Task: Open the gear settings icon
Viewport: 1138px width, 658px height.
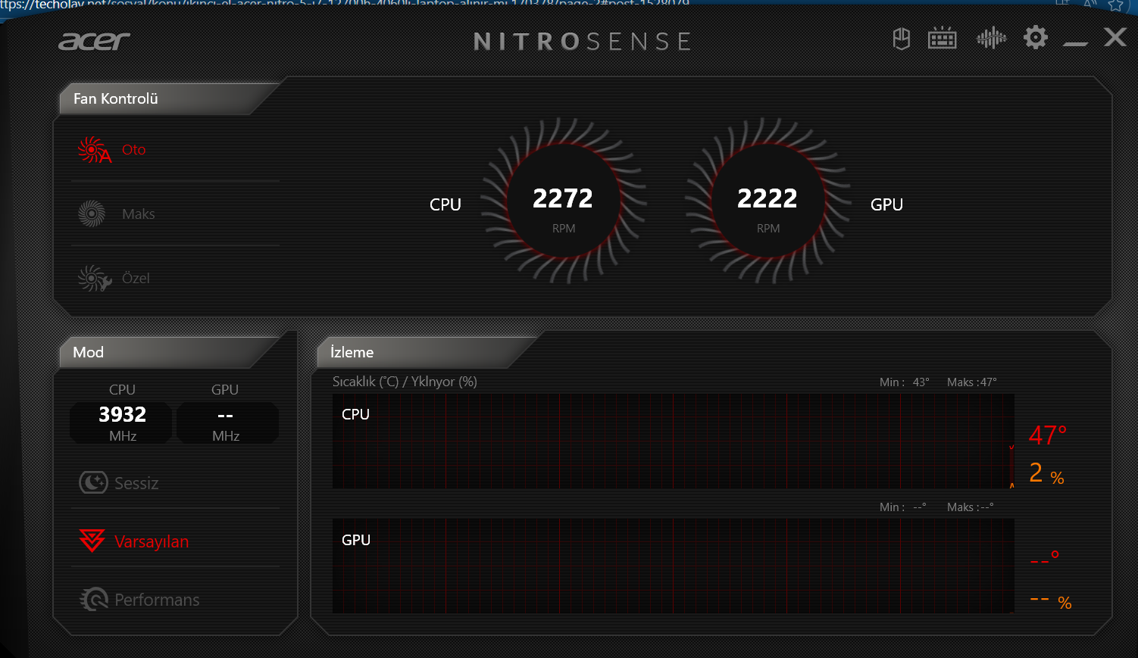Action: click(x=1035, y=38)
